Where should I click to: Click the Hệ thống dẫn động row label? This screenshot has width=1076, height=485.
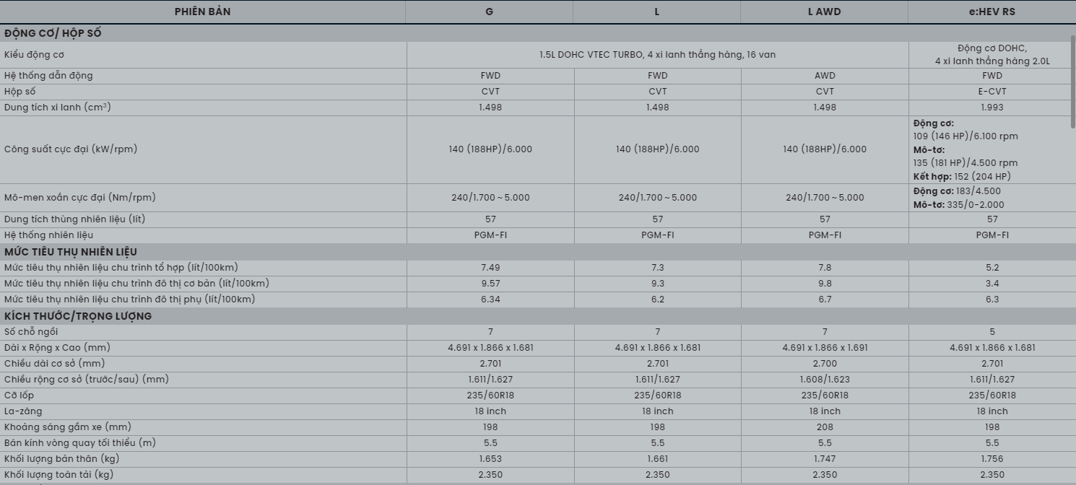48,76
